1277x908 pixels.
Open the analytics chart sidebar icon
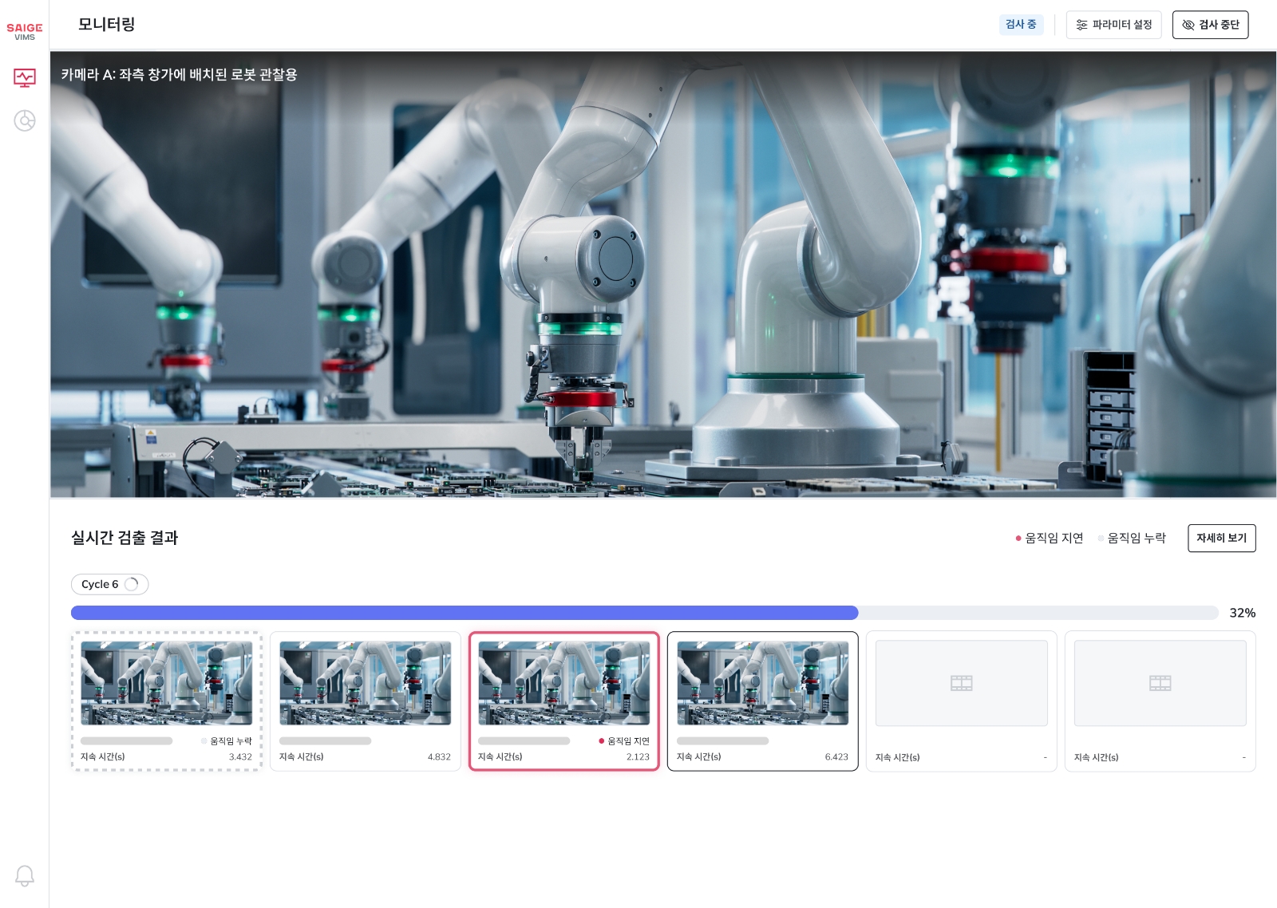click(x=24, y=120)
